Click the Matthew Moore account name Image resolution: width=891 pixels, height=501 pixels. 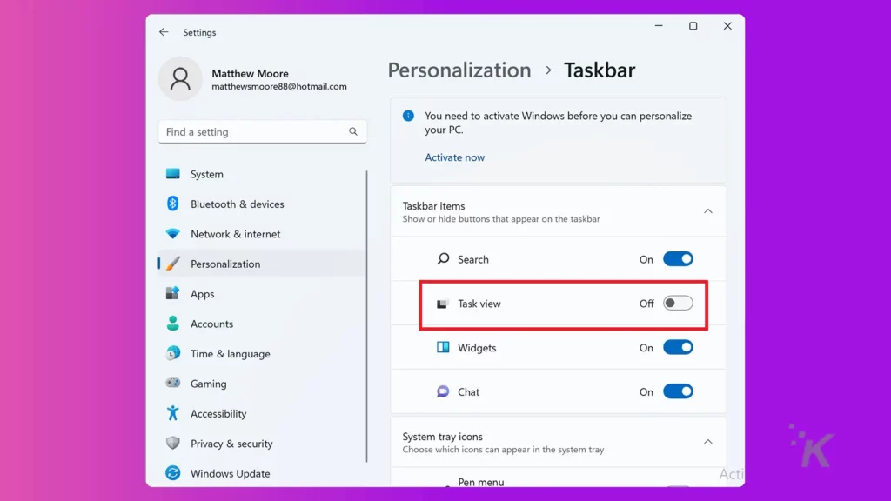(x=250, y=73)
